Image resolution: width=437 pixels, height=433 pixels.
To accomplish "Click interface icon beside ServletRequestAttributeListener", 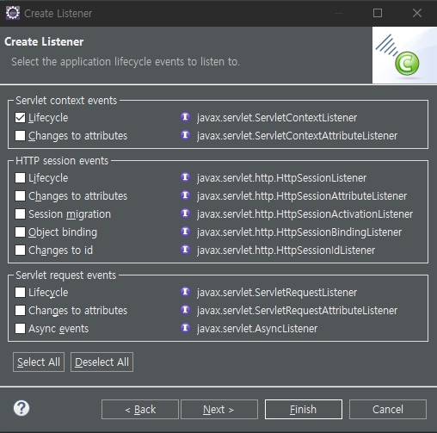I will (x=185, y=310).
